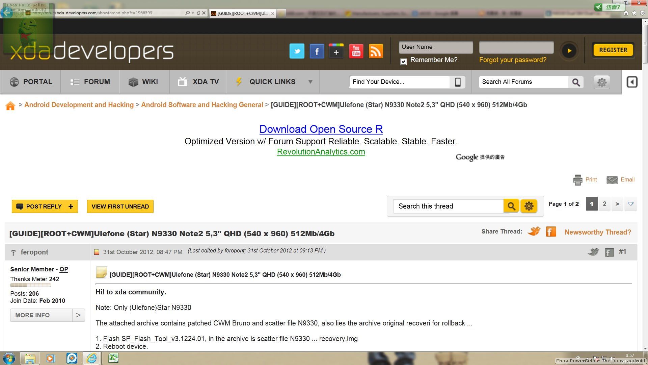
Task: Click the xda developers logo
Action: tap(92, 52)
